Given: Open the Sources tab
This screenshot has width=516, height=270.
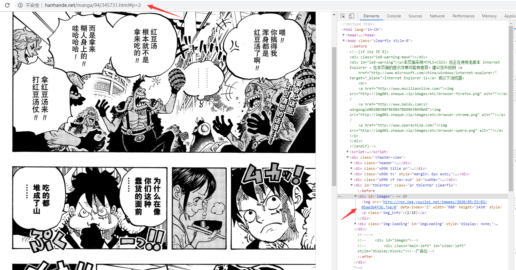Looking at the screenshot, I should [415, 16].
